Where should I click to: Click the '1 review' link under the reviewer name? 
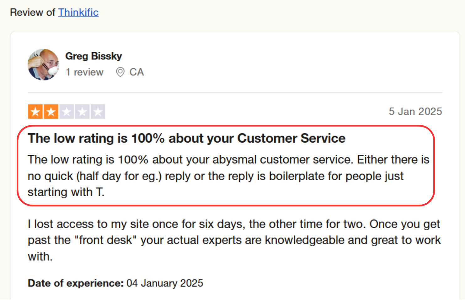coord(84,72)
